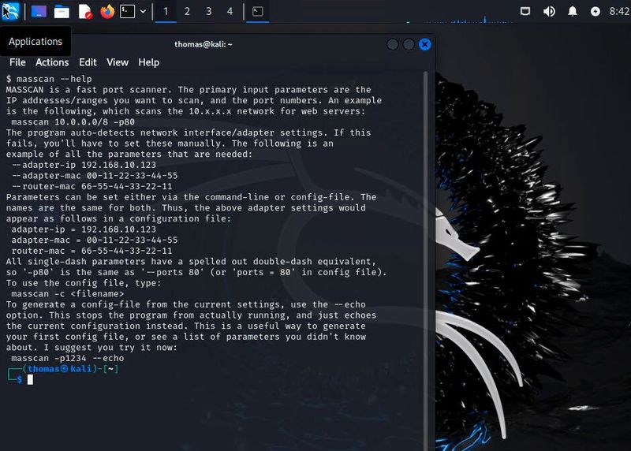Select the terminal window button in the taskbar
Image resolution: width=631 pixels, height=451 pixels.
[258, 11]
